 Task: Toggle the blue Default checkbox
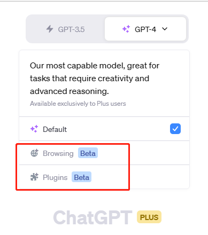(175, 129)
